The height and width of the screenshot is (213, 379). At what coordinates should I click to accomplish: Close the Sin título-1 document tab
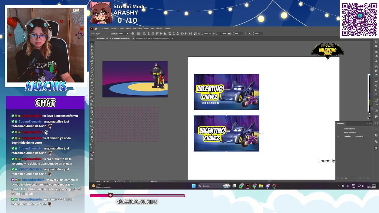pos(133,38)
